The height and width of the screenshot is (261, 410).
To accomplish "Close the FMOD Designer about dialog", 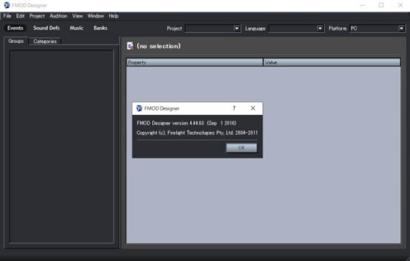I will (x=253, y=108).
